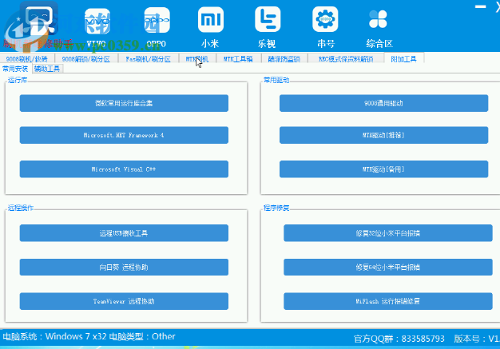Screen dimensions: 500x349
Task: Install Microsoft .NET Framework 4
Action: 124,135
